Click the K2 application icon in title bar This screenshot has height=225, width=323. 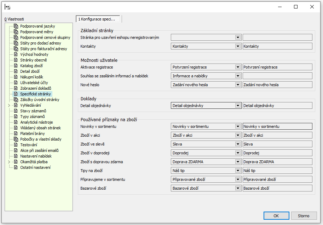click(x=7, y=7)
